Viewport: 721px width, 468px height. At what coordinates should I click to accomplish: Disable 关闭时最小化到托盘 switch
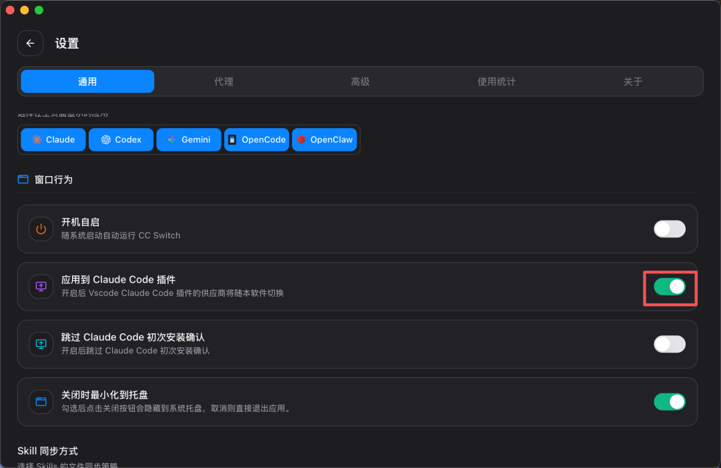(670, 402)
